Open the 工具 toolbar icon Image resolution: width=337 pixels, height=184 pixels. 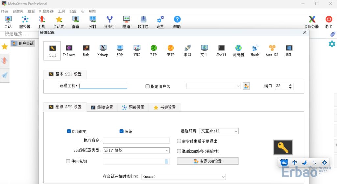click(42, 22)
